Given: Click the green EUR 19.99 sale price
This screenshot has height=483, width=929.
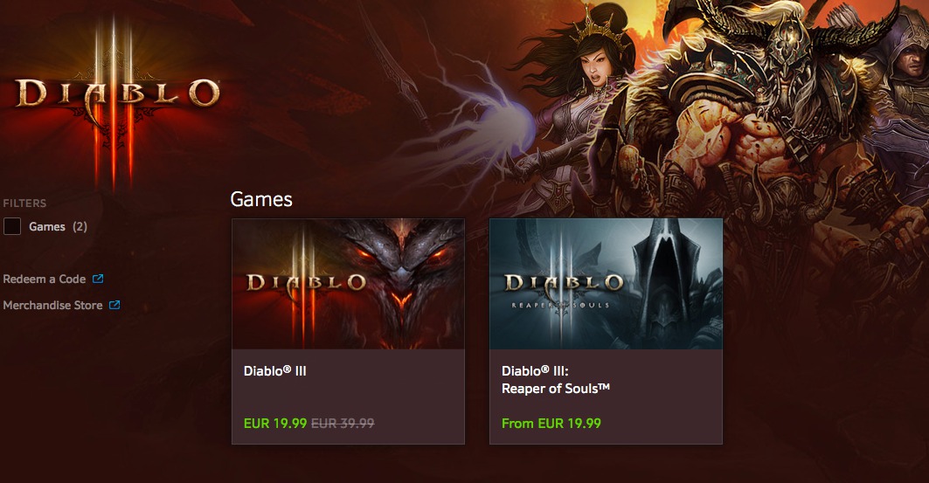Looking at the screenshot, I should [275, 424].
